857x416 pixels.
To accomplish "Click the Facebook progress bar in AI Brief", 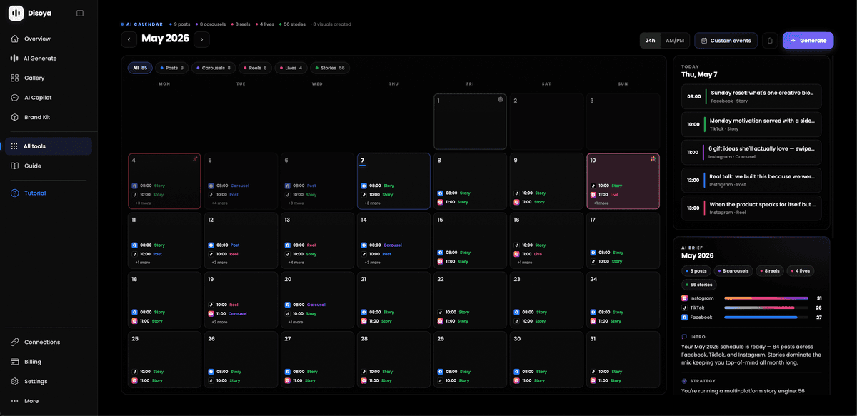I will pyautogui.click(x=766, y=317).
